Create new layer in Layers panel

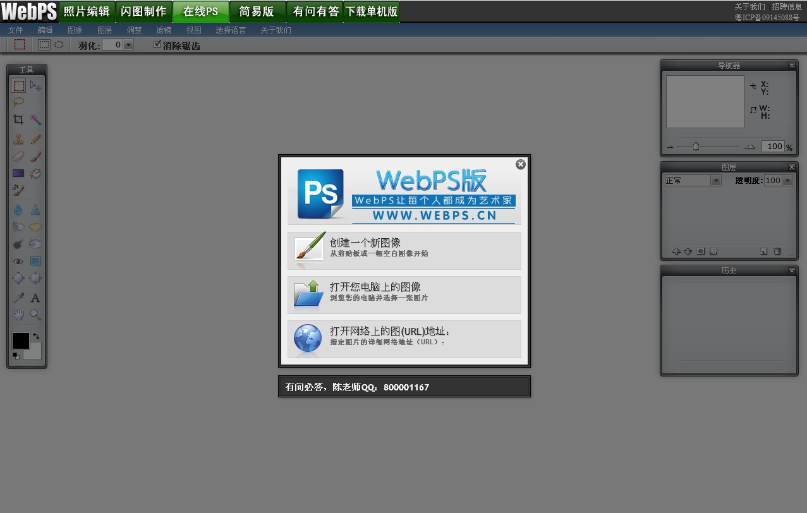763,251
